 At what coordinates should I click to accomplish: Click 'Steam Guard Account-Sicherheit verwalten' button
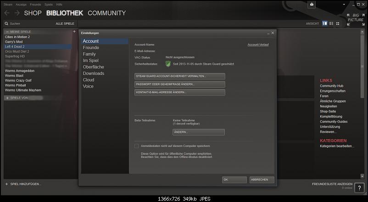(x=179, y=76)
